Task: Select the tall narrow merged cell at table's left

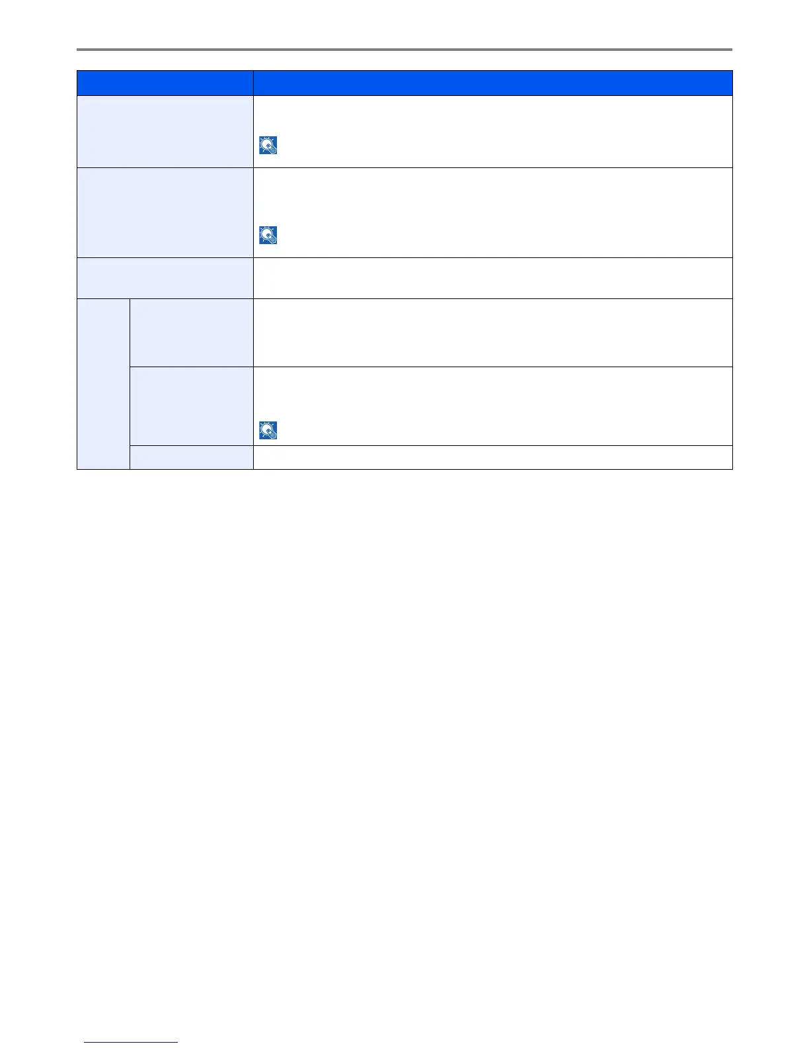Action: click(x=104, y=384)
